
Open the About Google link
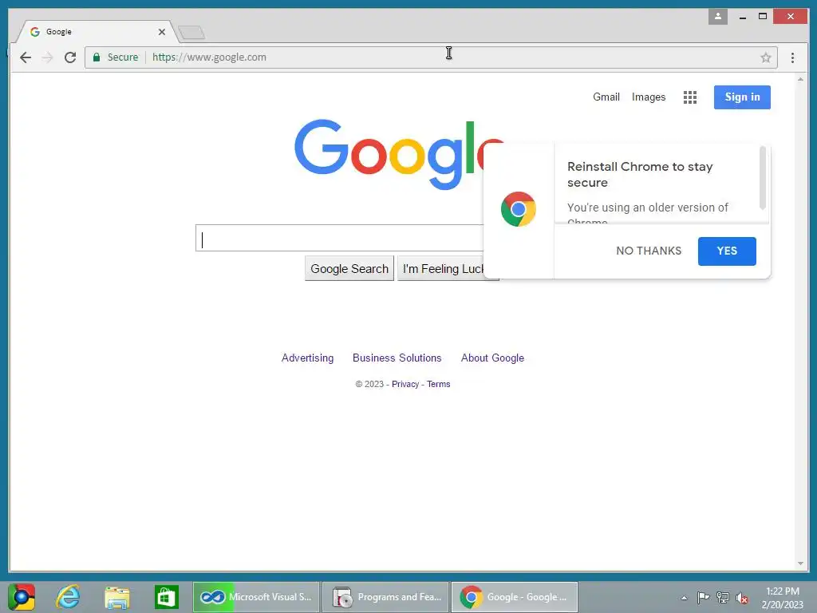[x=492, y=358]
